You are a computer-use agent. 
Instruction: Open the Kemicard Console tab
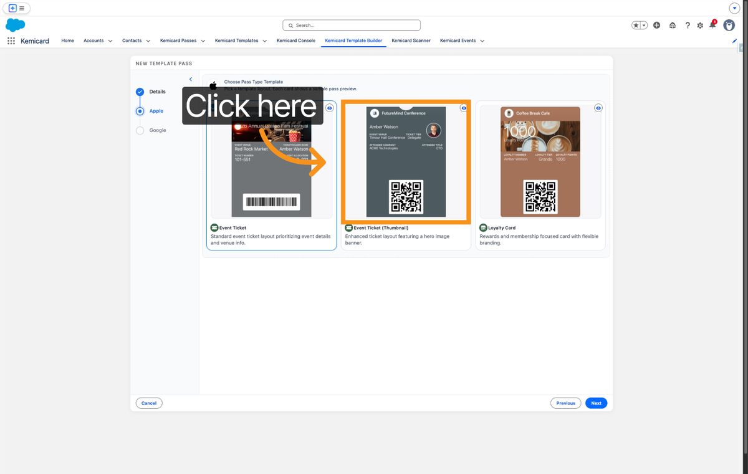click(x=296, y=40)
